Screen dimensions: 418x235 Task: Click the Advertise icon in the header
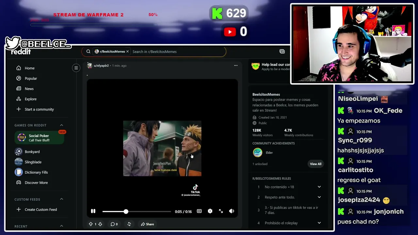(282, 52)
